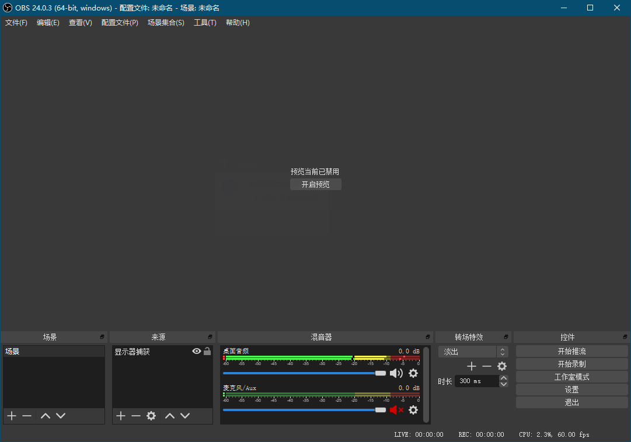This screenshot has height=442, width=631.
Task: Open 桌面音频 audio settings gear
Action: (x=413, y=373)
